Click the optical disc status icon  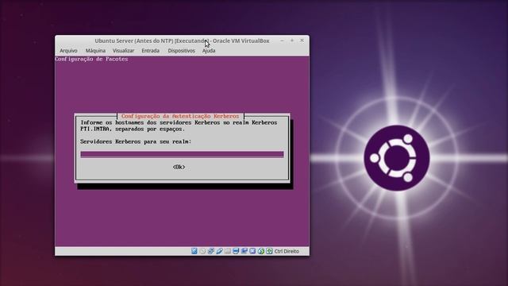pyautogui.click(x=202, y=251)
